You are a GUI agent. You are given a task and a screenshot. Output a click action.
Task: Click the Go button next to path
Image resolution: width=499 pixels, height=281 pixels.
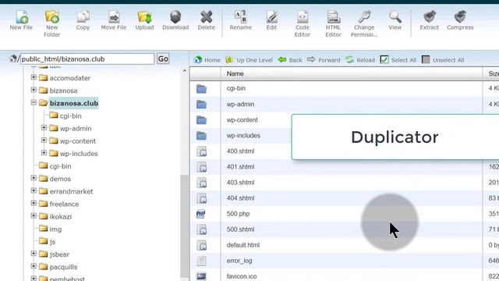163,59
